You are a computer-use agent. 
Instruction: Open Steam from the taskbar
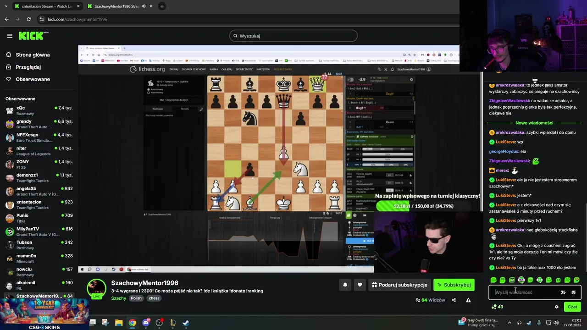[x=186, y=323]
